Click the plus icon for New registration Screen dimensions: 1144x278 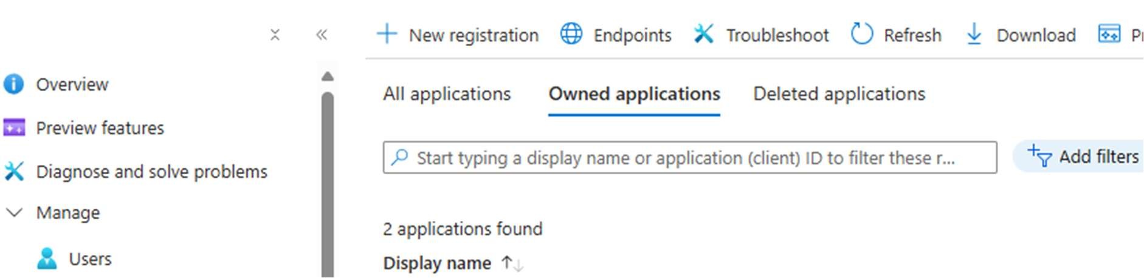click(x=387, y=34)
